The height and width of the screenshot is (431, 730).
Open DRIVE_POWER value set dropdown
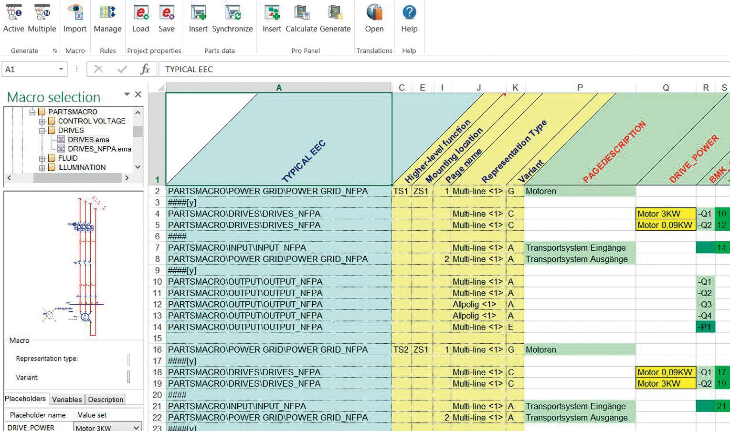(136, 428)
